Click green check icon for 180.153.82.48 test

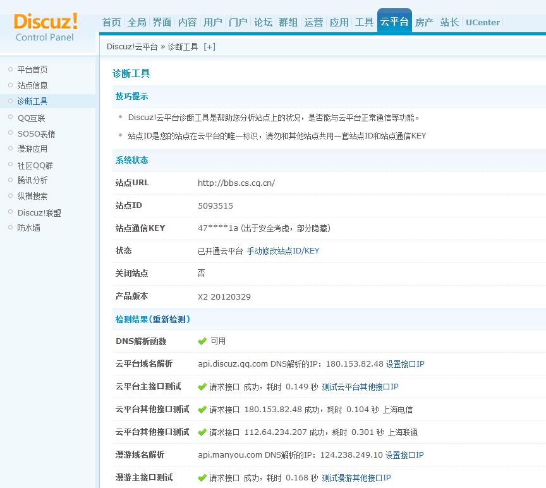(202, 409)
